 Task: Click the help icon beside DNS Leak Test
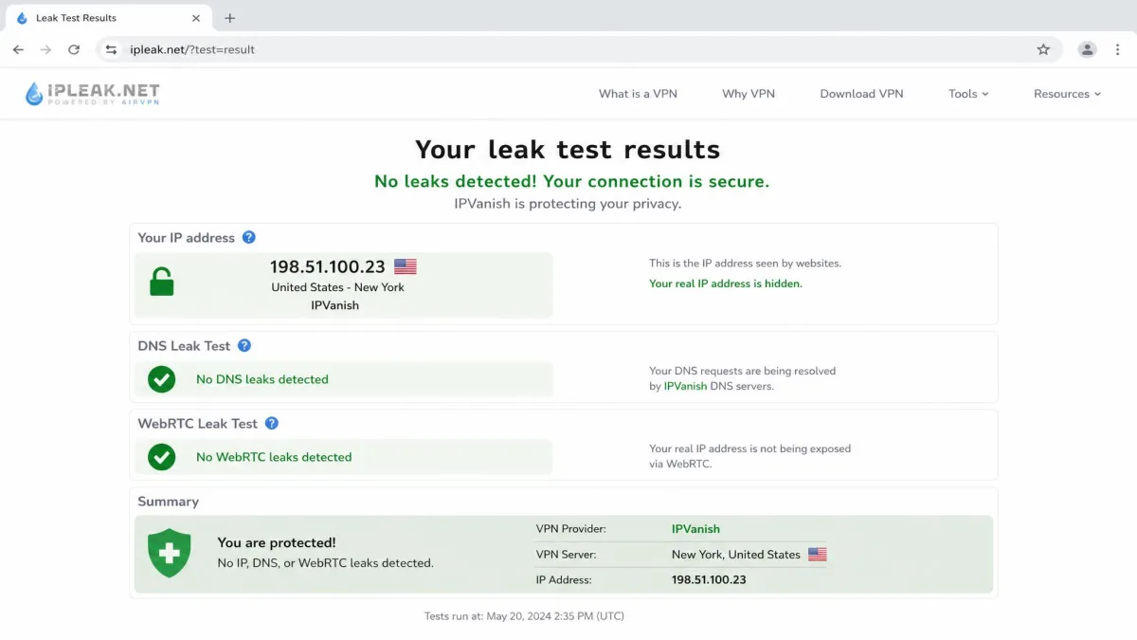[244, 346]
